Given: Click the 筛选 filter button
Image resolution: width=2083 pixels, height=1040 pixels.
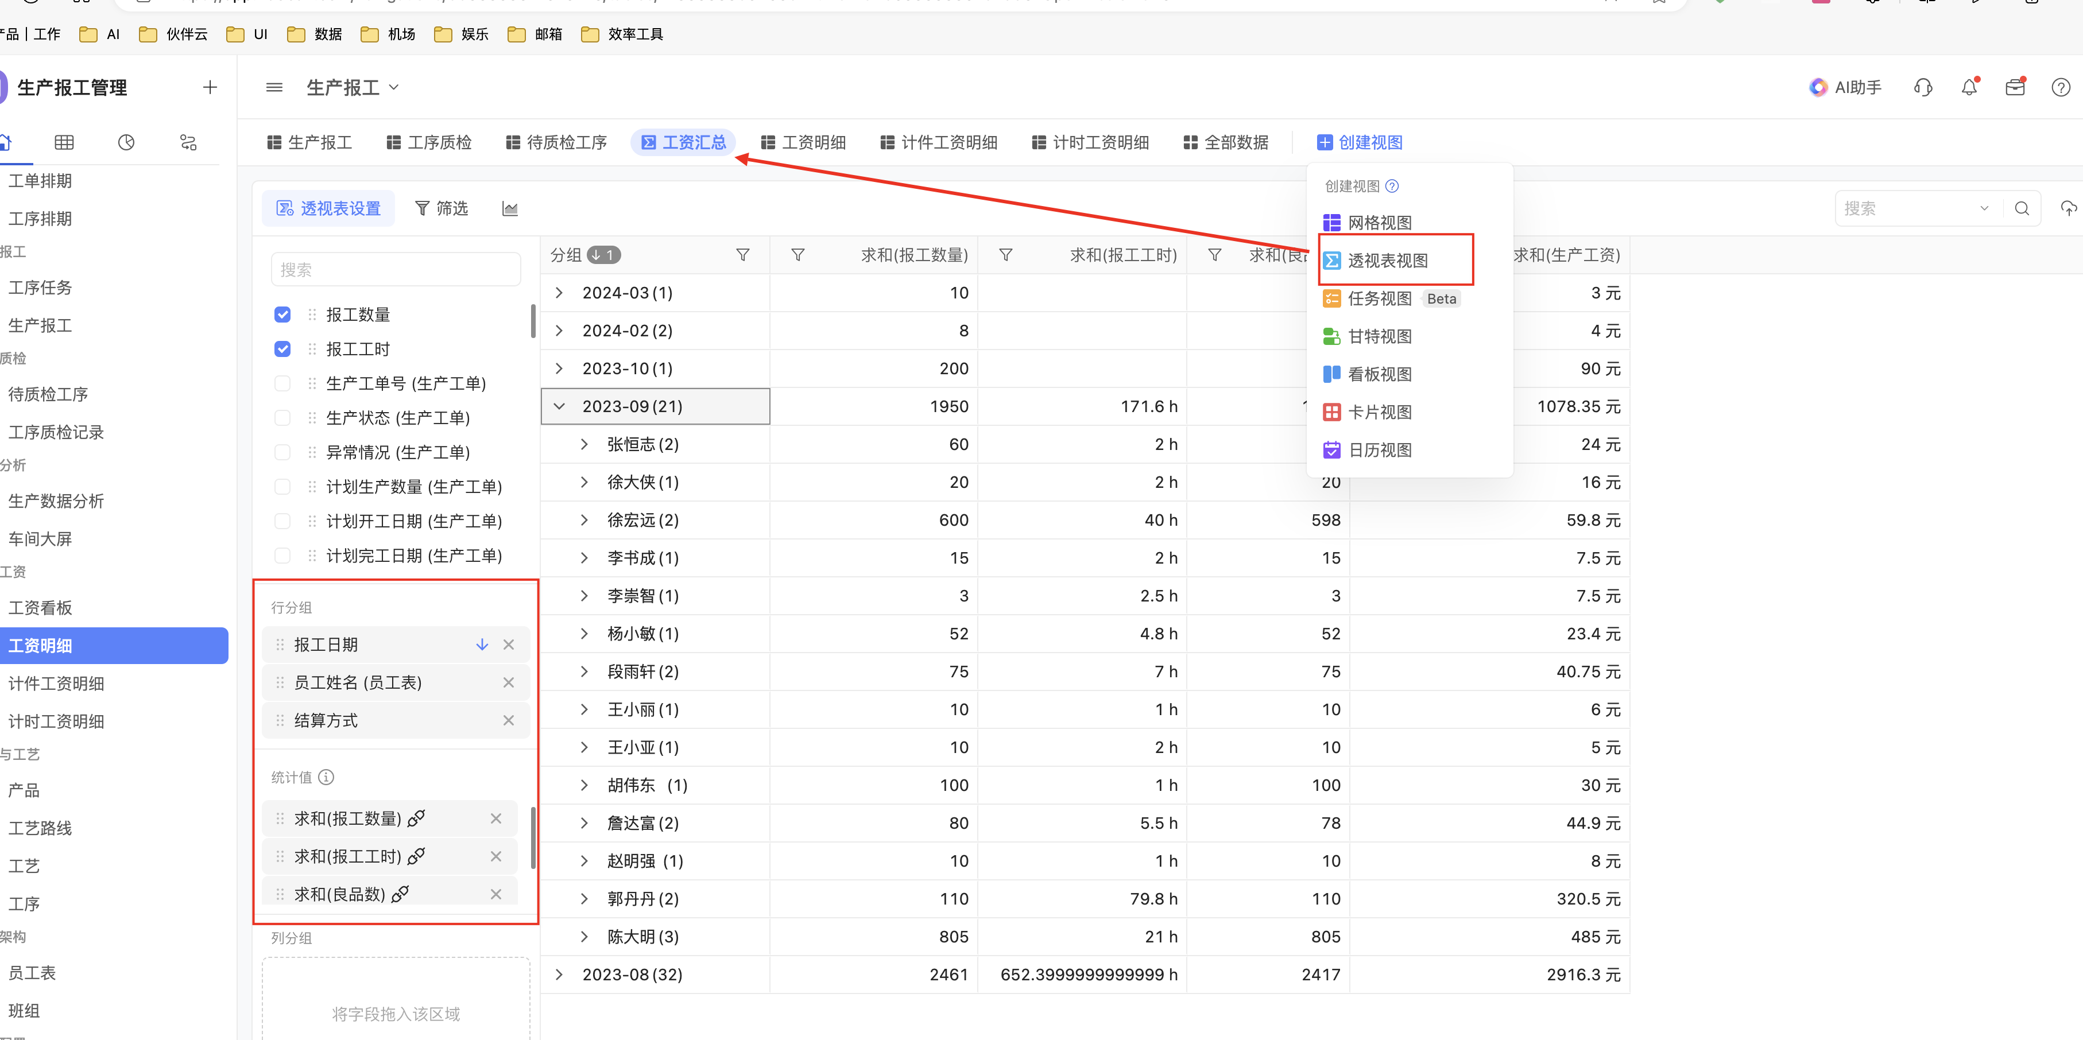Looking at the screenshot, I should coord(442,208).
